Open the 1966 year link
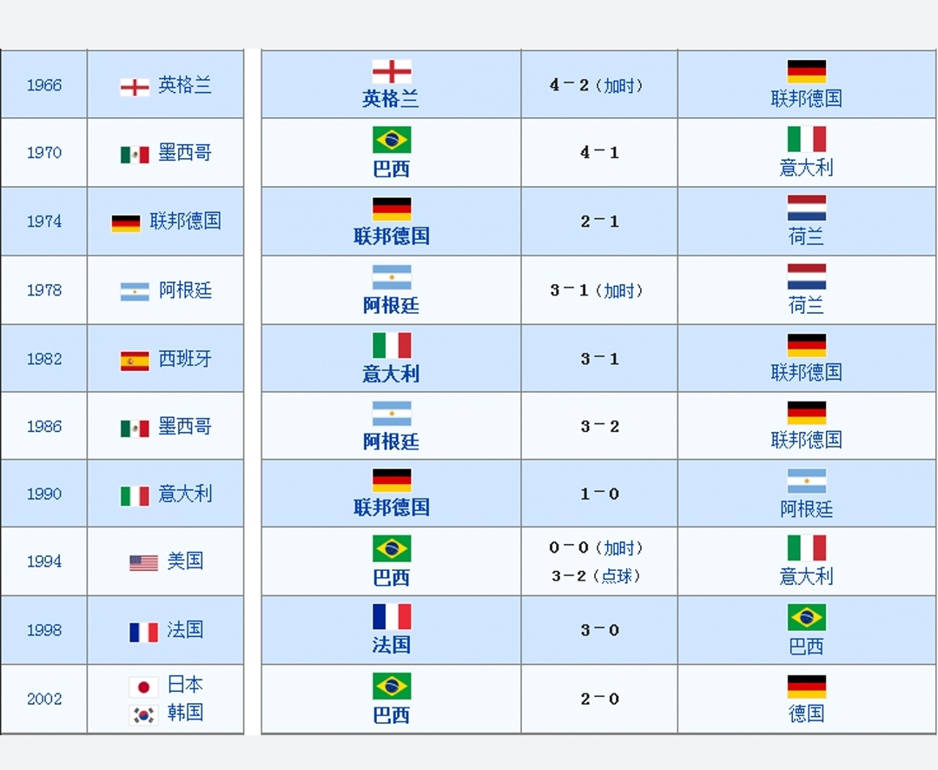This screenshot has height=770, width=938. click(x=44, y=85)
